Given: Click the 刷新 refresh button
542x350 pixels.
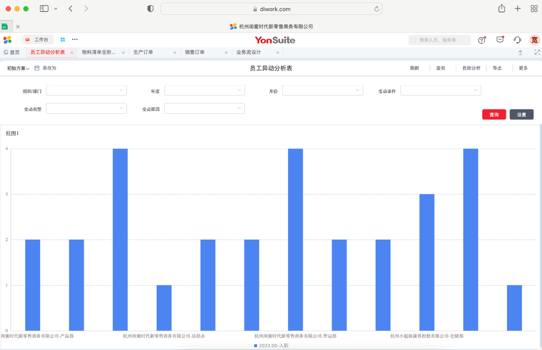Looking at the screenshot, I should (x=415, y=68).
